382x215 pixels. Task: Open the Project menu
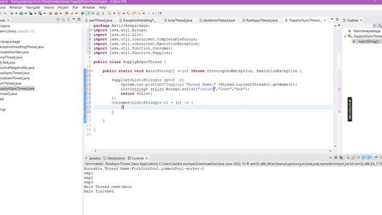pos(63,8)
